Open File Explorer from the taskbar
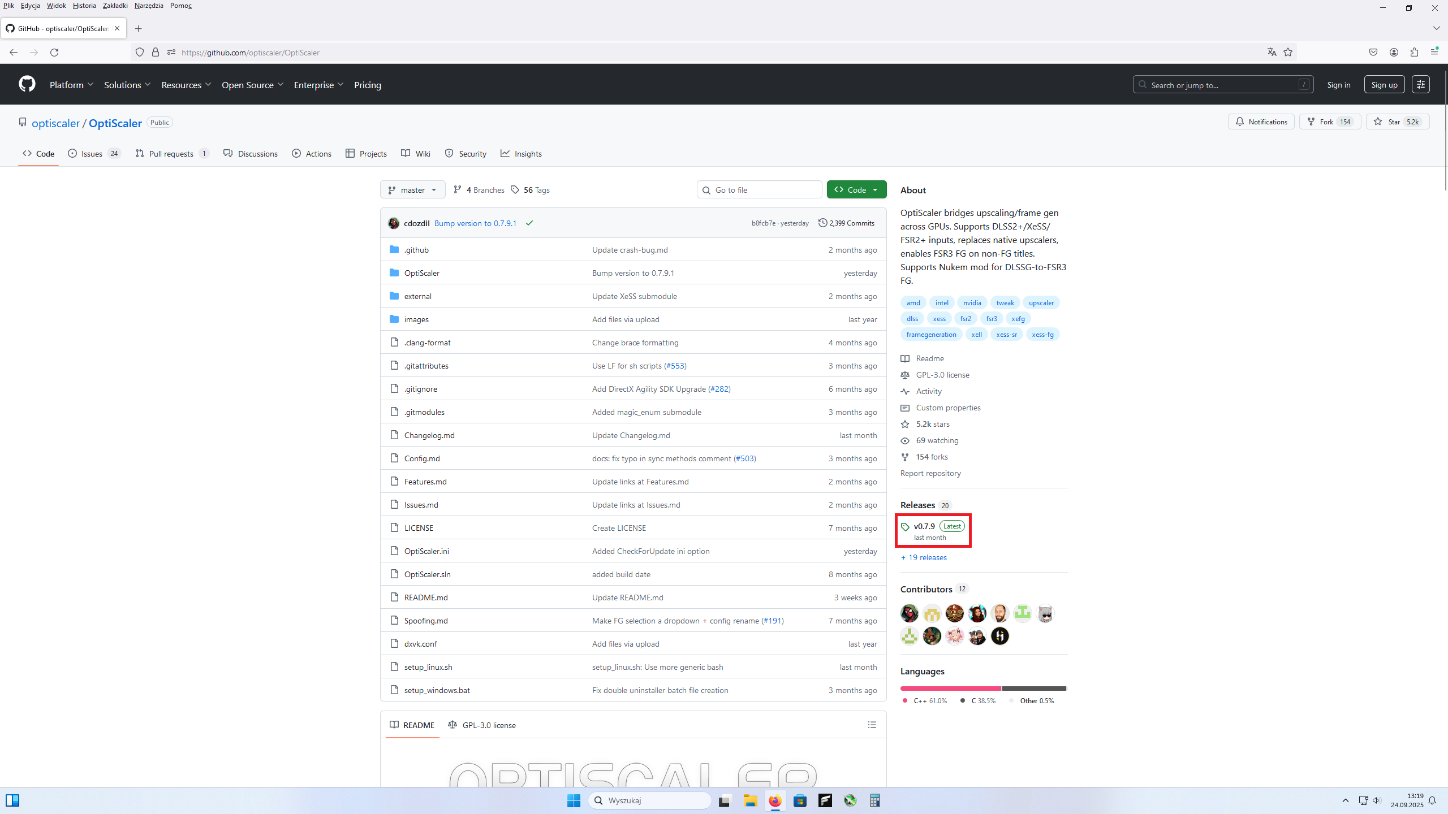Image resolution: width=1448 pixels, height=814 pixels. tap(750, 800)
